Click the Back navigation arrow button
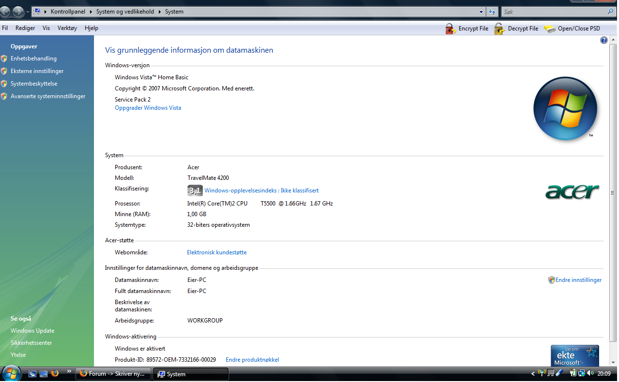 tap(5, 12)
